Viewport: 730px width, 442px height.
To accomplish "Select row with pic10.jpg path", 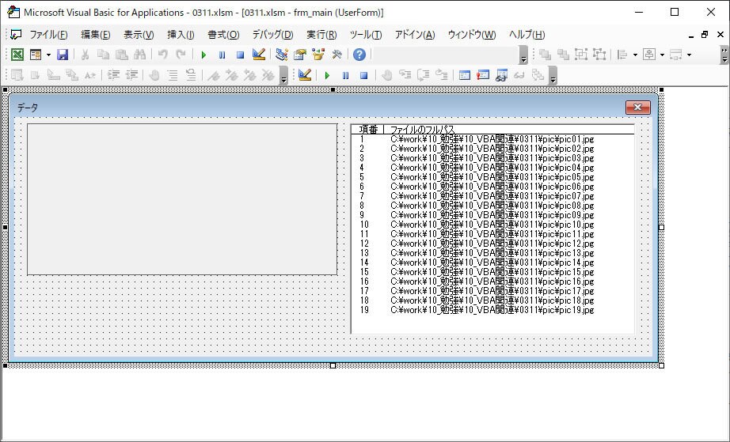I will click(492, 225).
